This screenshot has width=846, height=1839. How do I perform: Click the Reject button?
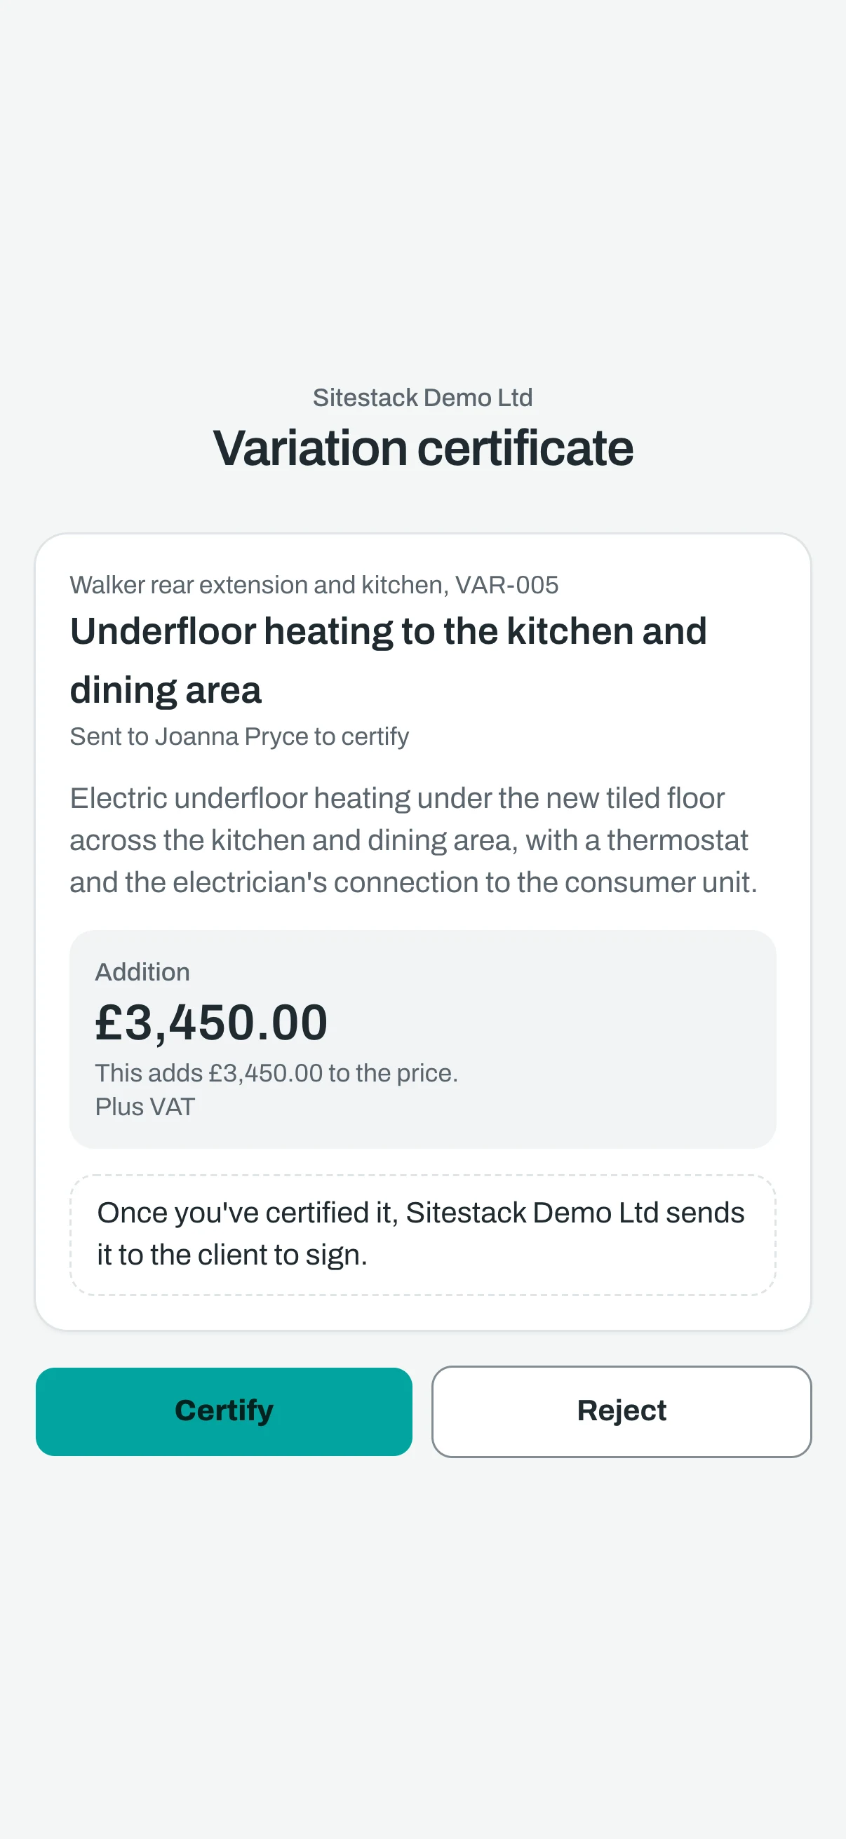(x=621, y=1410)
